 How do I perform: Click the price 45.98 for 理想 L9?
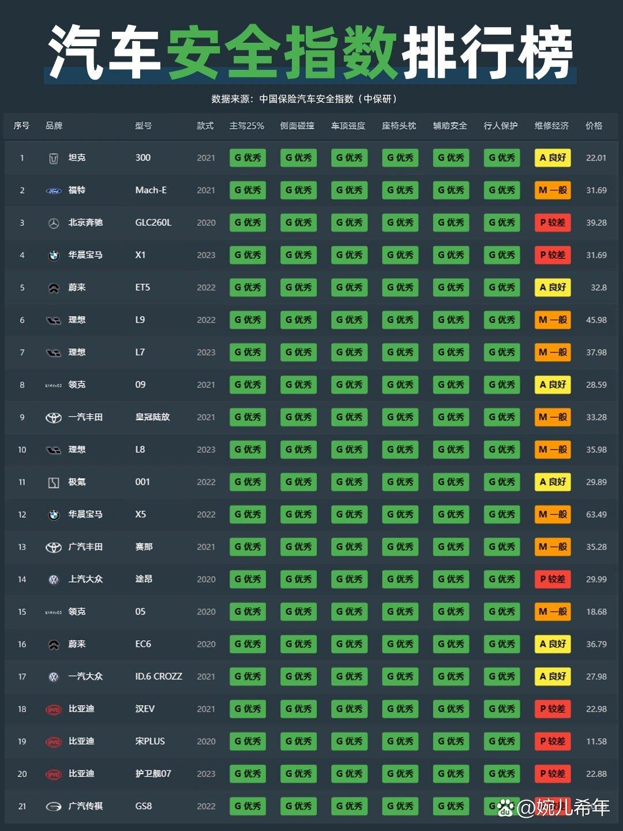596,320
